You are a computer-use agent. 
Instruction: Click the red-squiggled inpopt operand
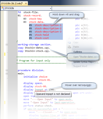click(39, 90)
